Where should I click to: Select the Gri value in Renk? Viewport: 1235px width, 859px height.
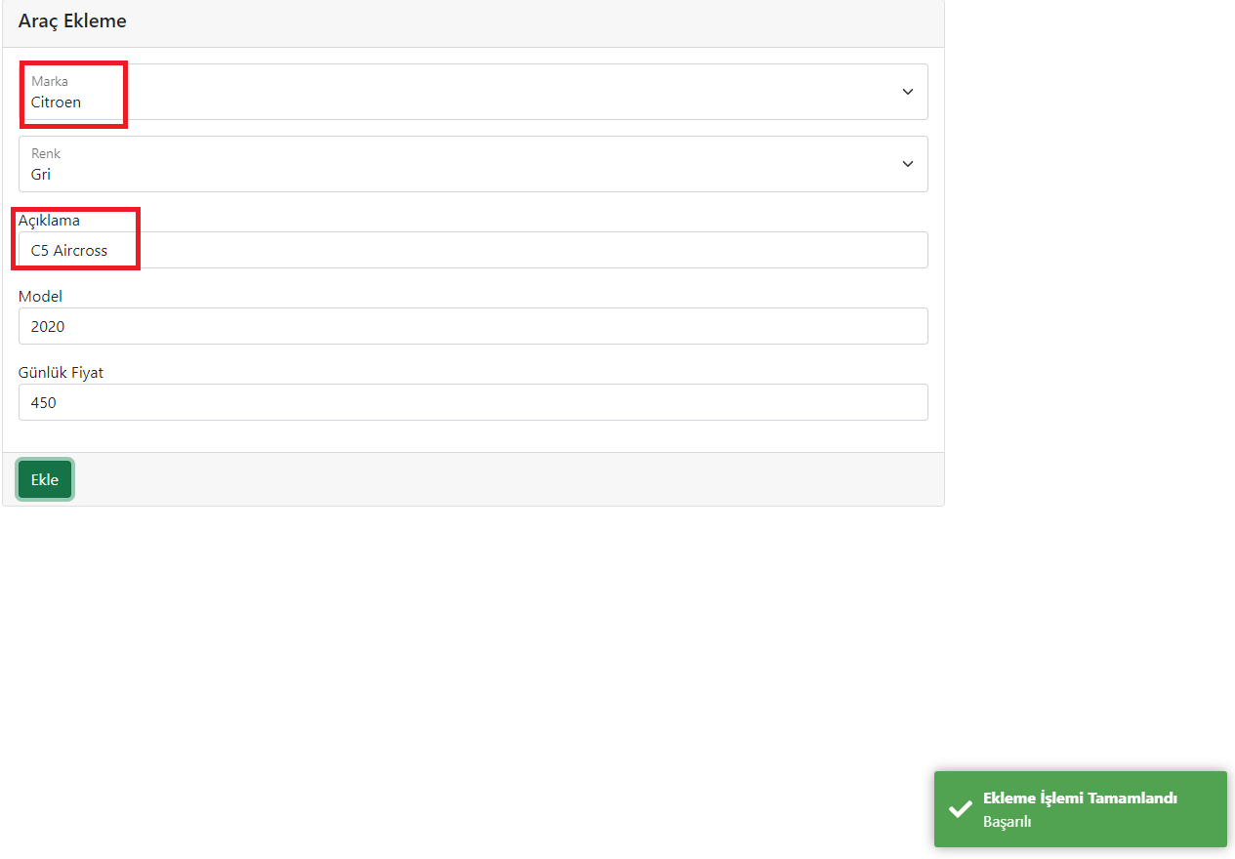40,174
